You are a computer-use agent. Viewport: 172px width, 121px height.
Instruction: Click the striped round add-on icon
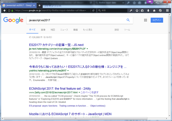click(160, 11)
